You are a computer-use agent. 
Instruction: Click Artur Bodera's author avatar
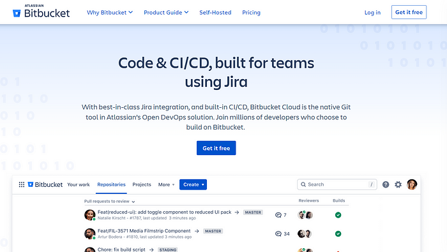(x=90, y=233)
